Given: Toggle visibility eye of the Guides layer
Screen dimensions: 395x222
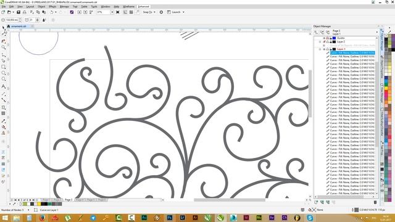Looking at the screenshot, I should (324, 38).
